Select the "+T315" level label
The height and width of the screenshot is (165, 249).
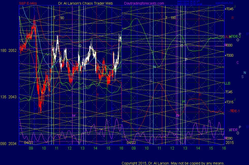click(229, 102)
